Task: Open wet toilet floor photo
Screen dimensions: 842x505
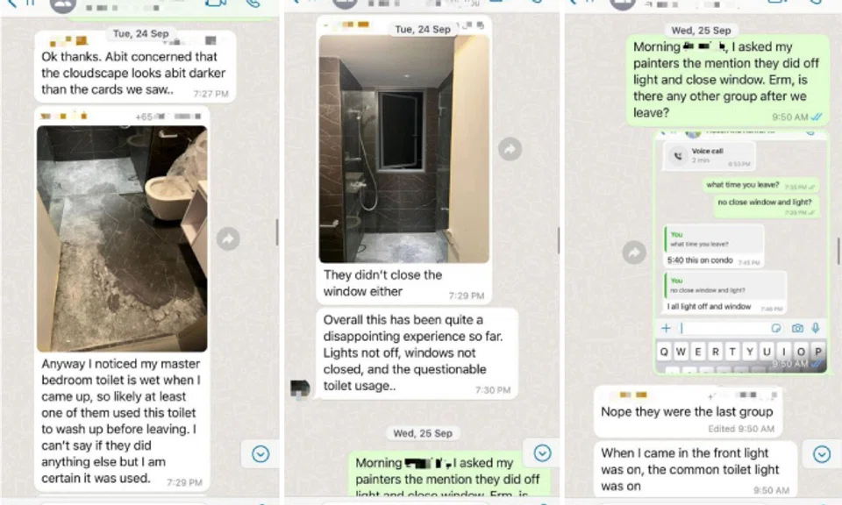Action: tap(122, 238)
